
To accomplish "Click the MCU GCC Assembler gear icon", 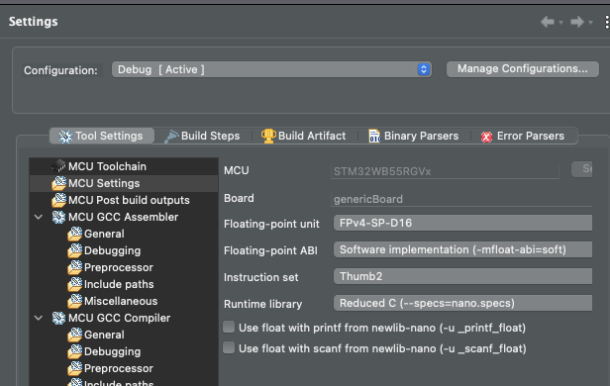I will click(58, 217).
